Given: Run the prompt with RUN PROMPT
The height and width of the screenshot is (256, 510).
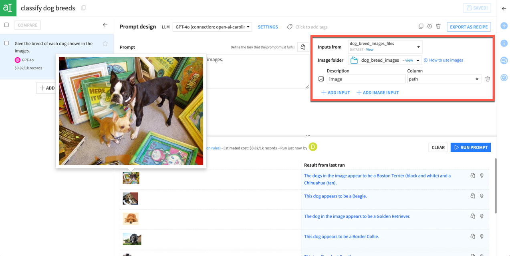Looking at the screenshot, I should 471,147.
